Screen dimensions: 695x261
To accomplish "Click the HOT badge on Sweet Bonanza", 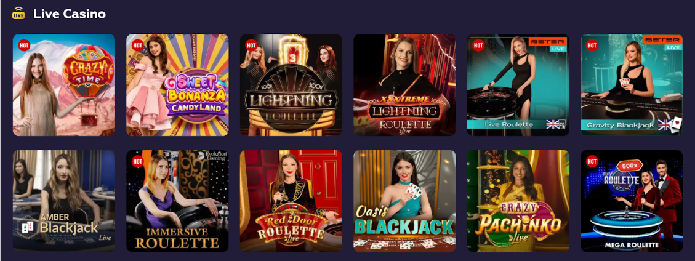I will (x=137, y=45).
